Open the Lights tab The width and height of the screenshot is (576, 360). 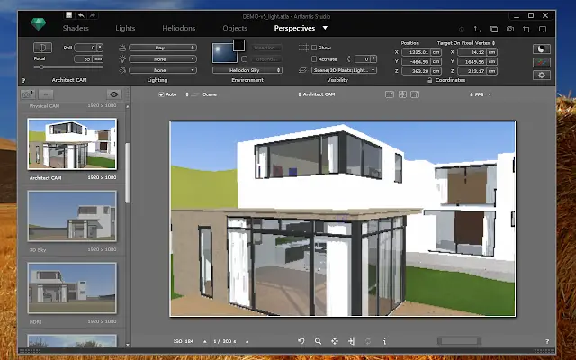(x=125, y=28)
